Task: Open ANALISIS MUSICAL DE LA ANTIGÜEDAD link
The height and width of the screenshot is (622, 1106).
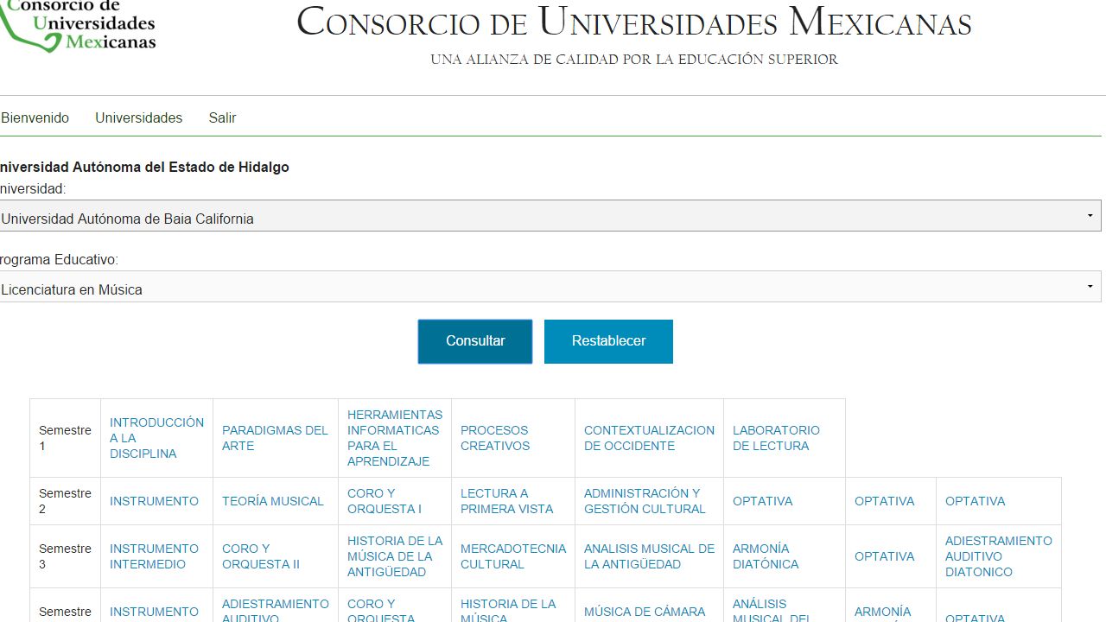Action: 650,556
